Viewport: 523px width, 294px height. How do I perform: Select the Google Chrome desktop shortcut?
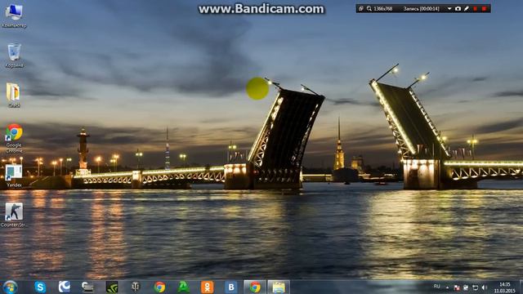[14, 138]
